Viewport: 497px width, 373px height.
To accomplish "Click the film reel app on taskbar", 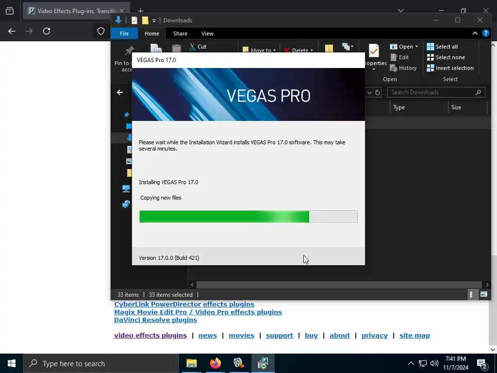I will pyautogui.click(x=239, y=363).
